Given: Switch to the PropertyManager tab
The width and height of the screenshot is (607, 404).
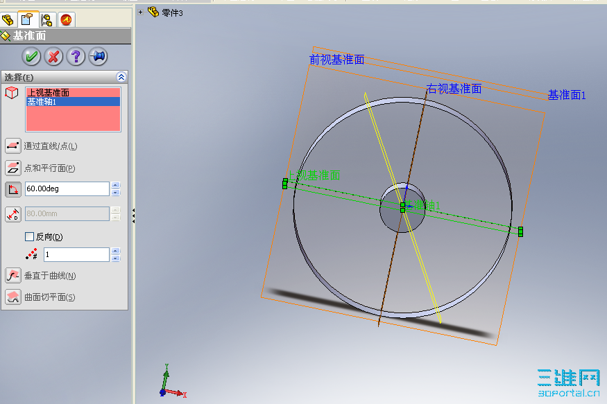Looking at the screenshot, I should (28, 19).
